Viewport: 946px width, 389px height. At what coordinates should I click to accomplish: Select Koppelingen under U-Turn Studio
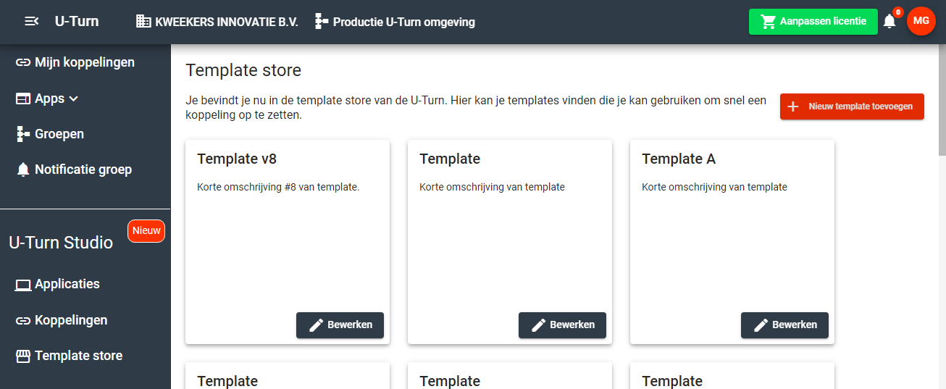pos(71,320)
